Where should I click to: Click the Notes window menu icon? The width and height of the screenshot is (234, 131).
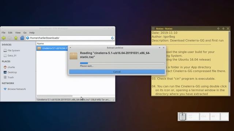153,28
